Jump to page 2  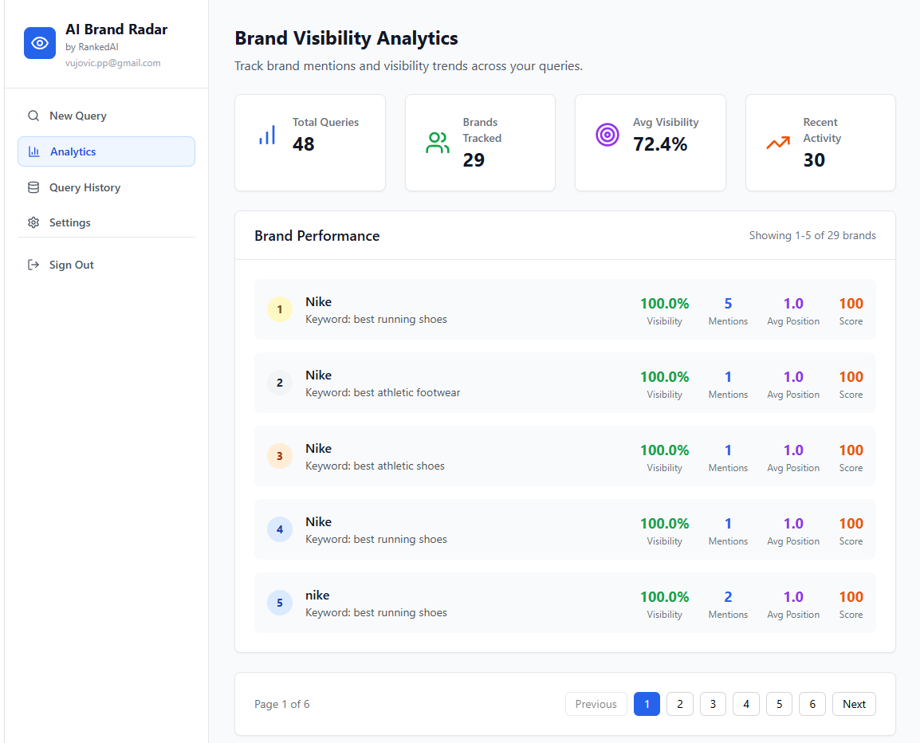680,704
